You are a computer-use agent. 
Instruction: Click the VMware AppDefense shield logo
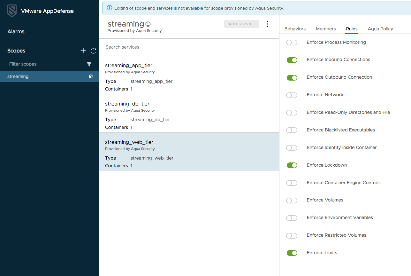click(x=12, y=11)
